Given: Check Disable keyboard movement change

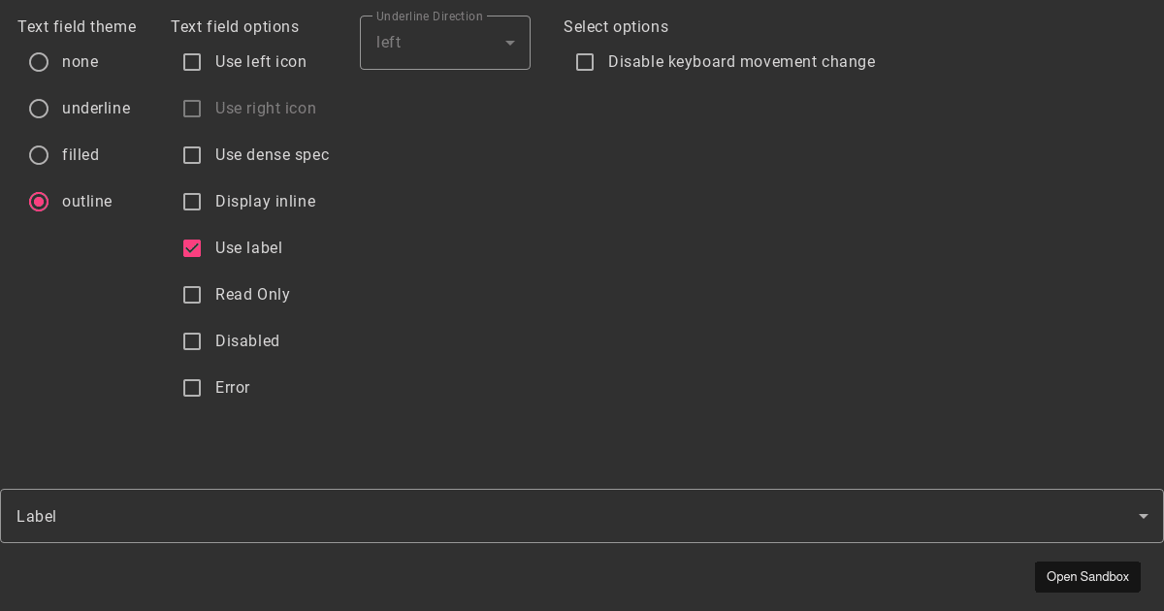Looking at the screenshot, I should 585,62.
